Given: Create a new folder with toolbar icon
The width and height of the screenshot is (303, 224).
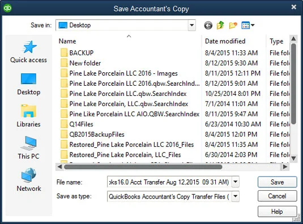Looking at the screenshot, I should pos(233,25).
